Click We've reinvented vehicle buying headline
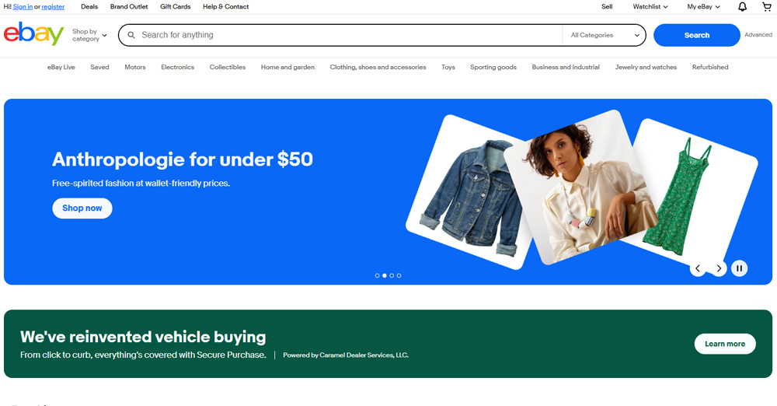Screen dimensions: 777x406 pyautogui.click(x=143, y=337)
